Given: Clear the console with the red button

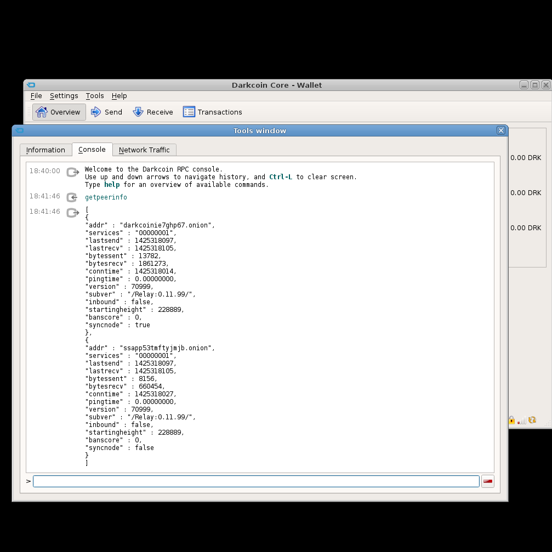Looking at the screenshot, I should click(487, 481).
